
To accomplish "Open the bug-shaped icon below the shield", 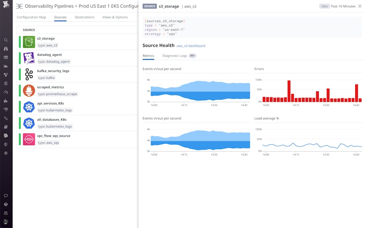I will pos(6,153).
